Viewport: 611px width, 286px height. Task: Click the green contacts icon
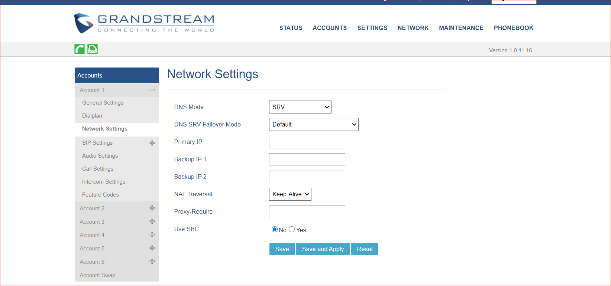coord(93,49)
